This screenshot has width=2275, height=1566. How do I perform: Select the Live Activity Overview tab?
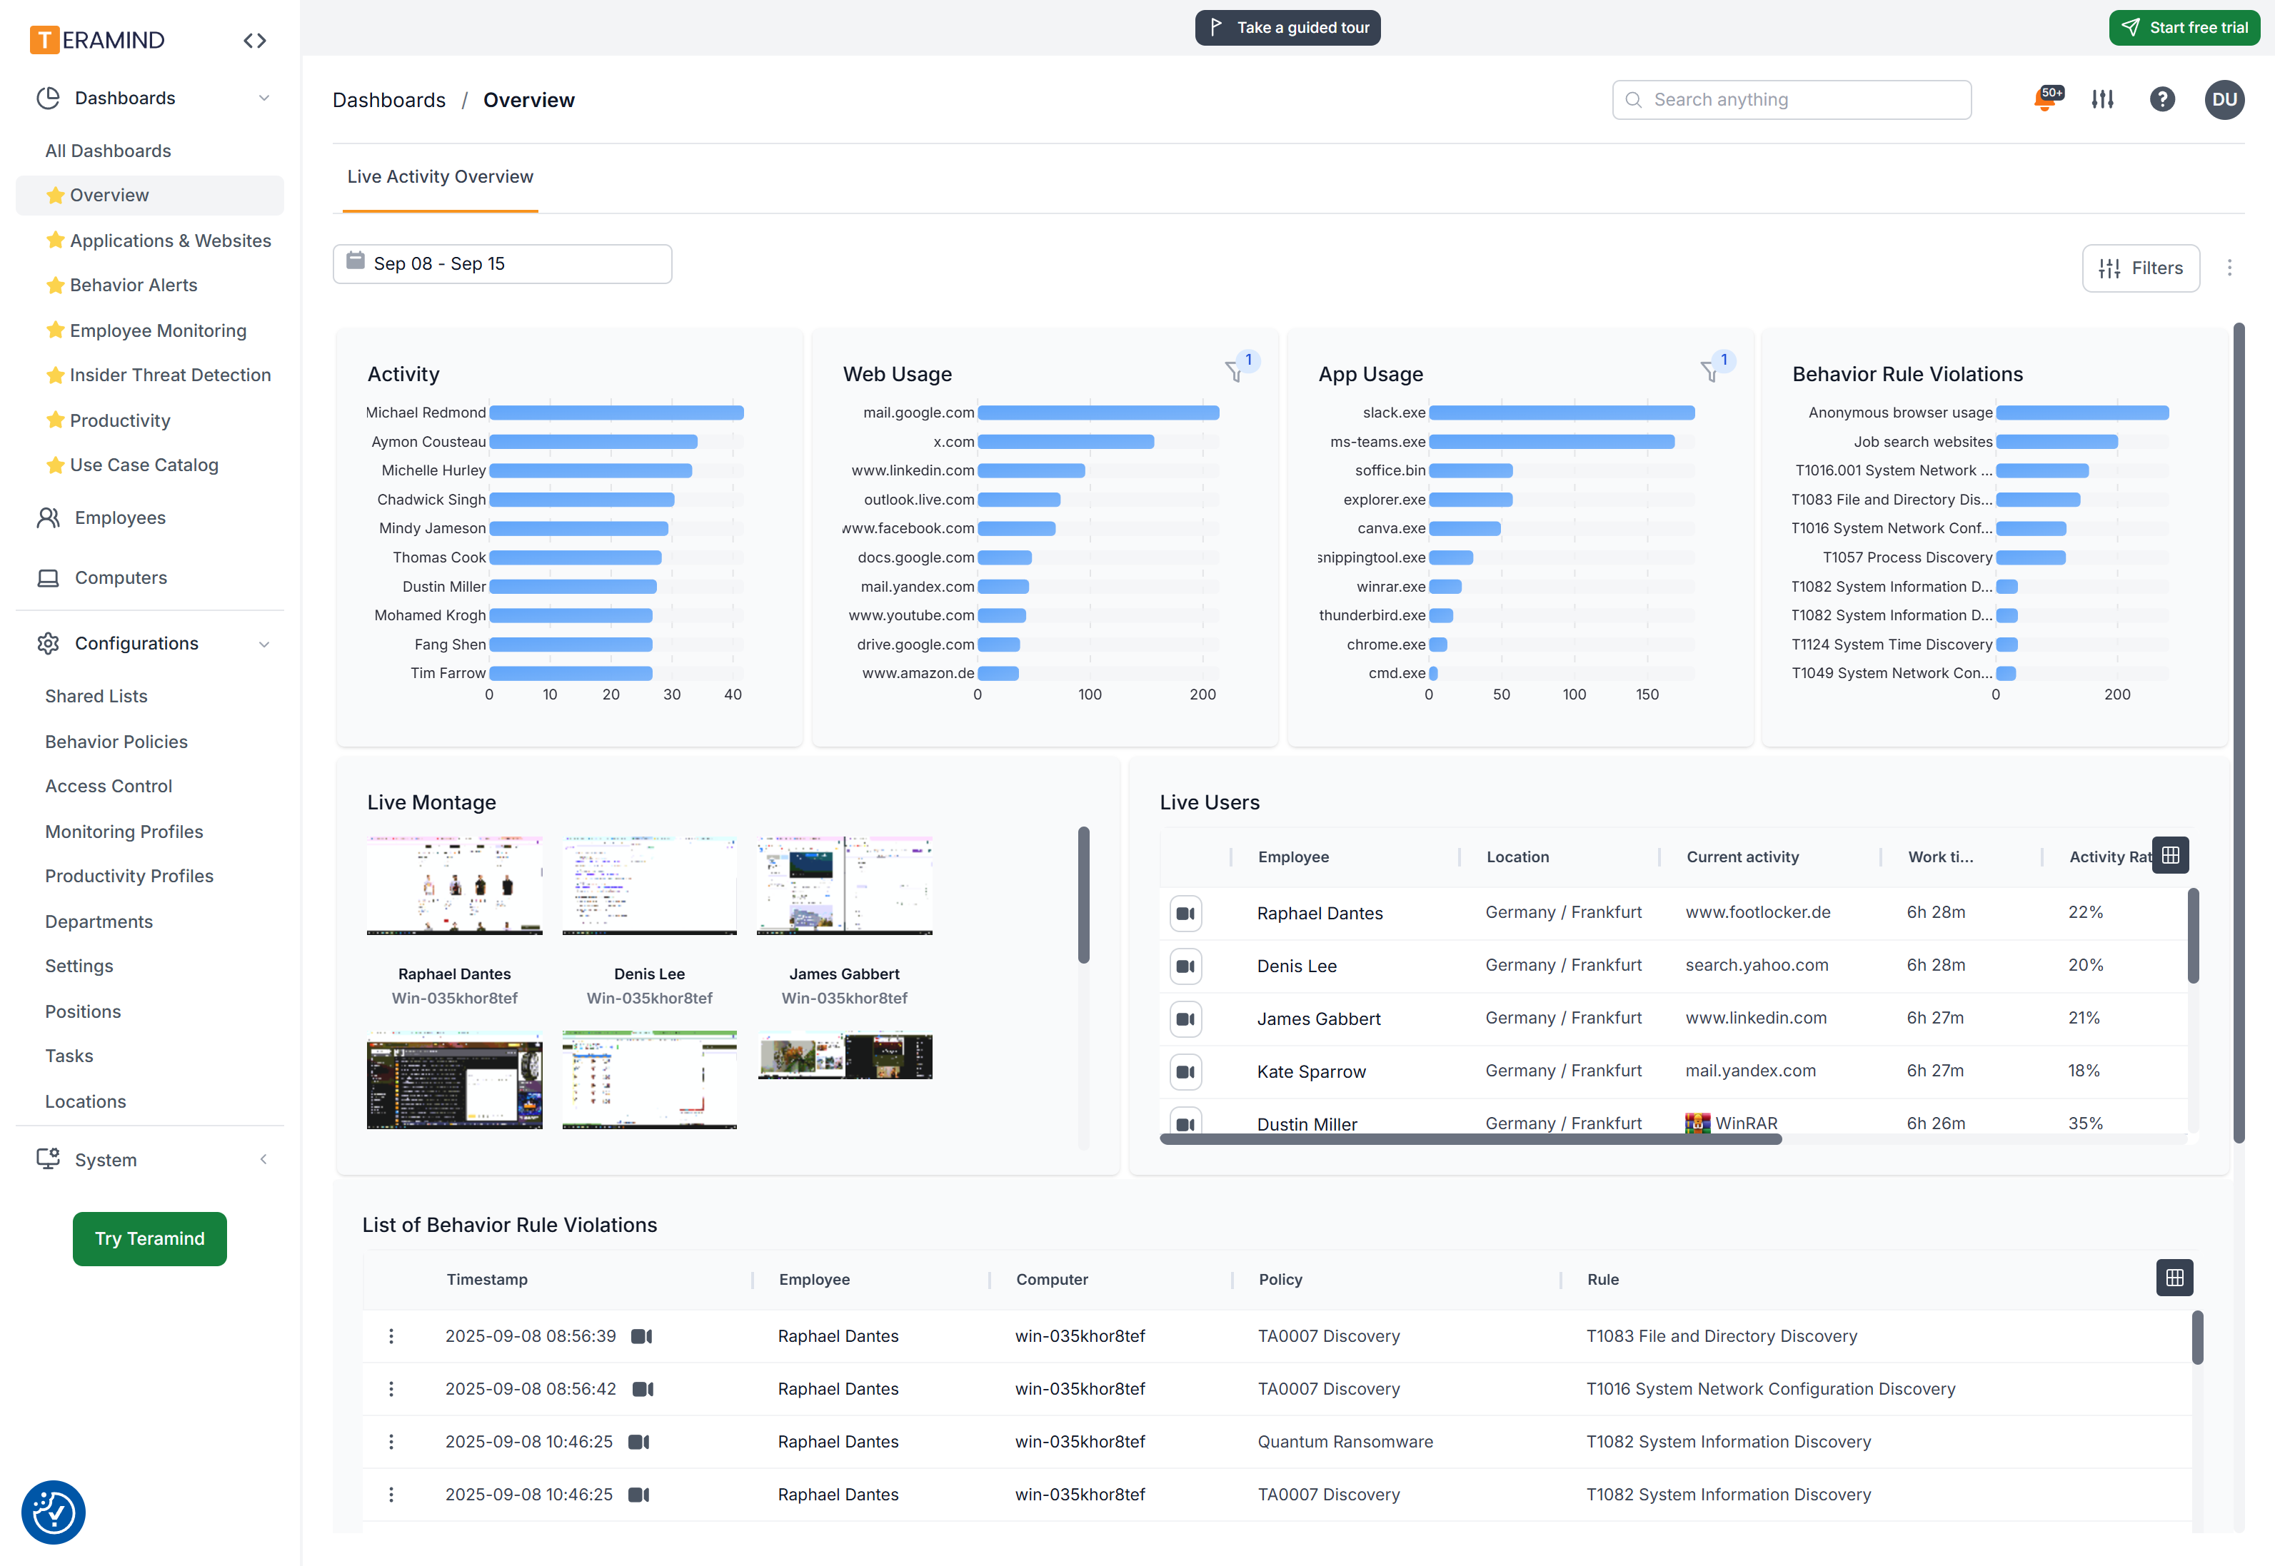coord(440,176)
